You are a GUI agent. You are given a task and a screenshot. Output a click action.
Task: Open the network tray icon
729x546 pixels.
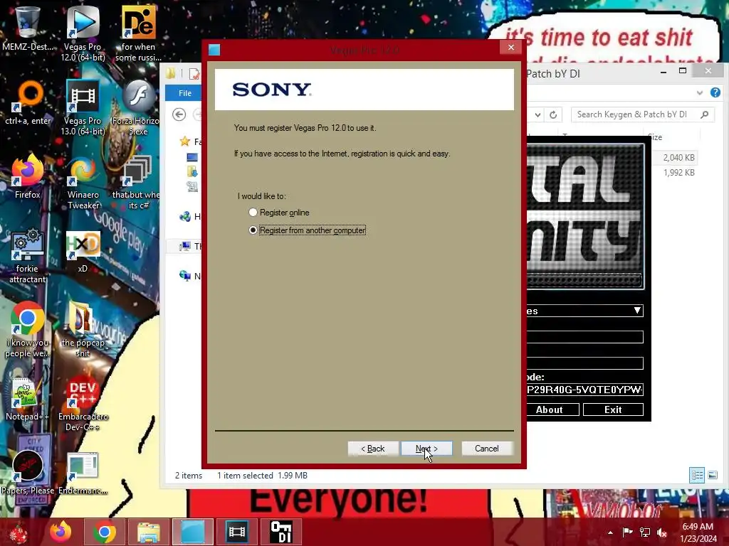point(645,532)
